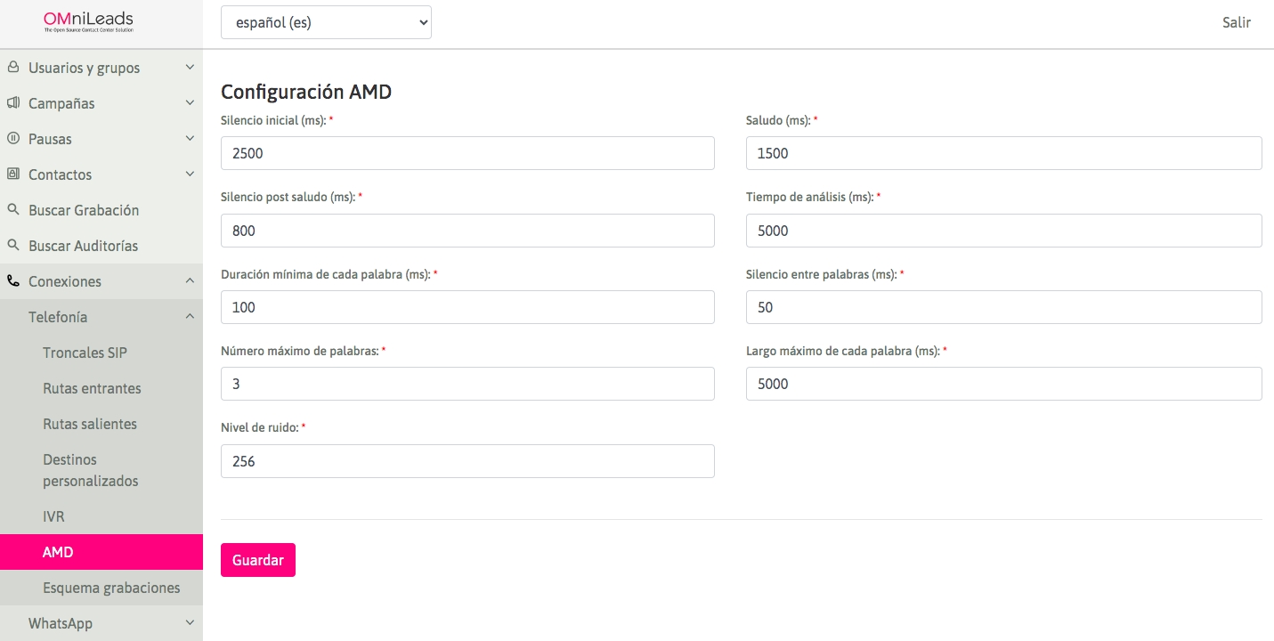1274x641 pixels.
Task: Click the Nivel de ruido field
Action: click(467, 461)
